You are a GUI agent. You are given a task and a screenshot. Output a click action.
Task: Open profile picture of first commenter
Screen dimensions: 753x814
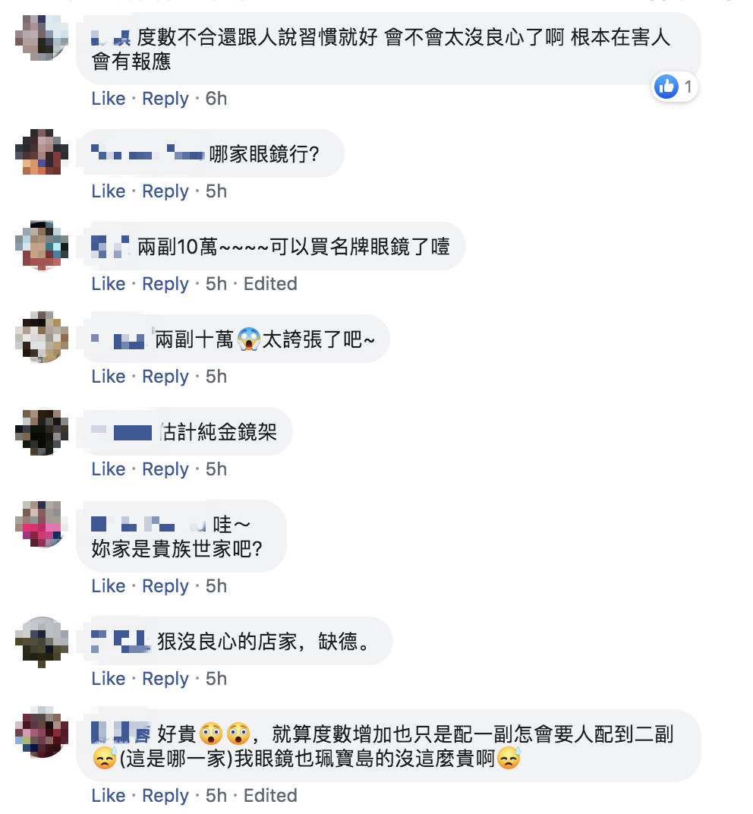point(42,38)
